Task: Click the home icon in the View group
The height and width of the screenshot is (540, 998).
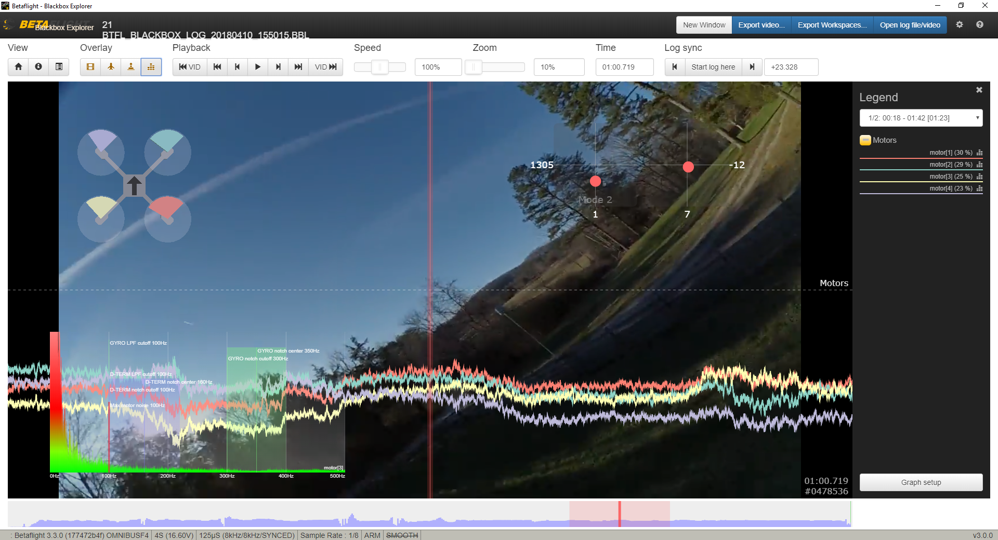Action: click(18, 66)
